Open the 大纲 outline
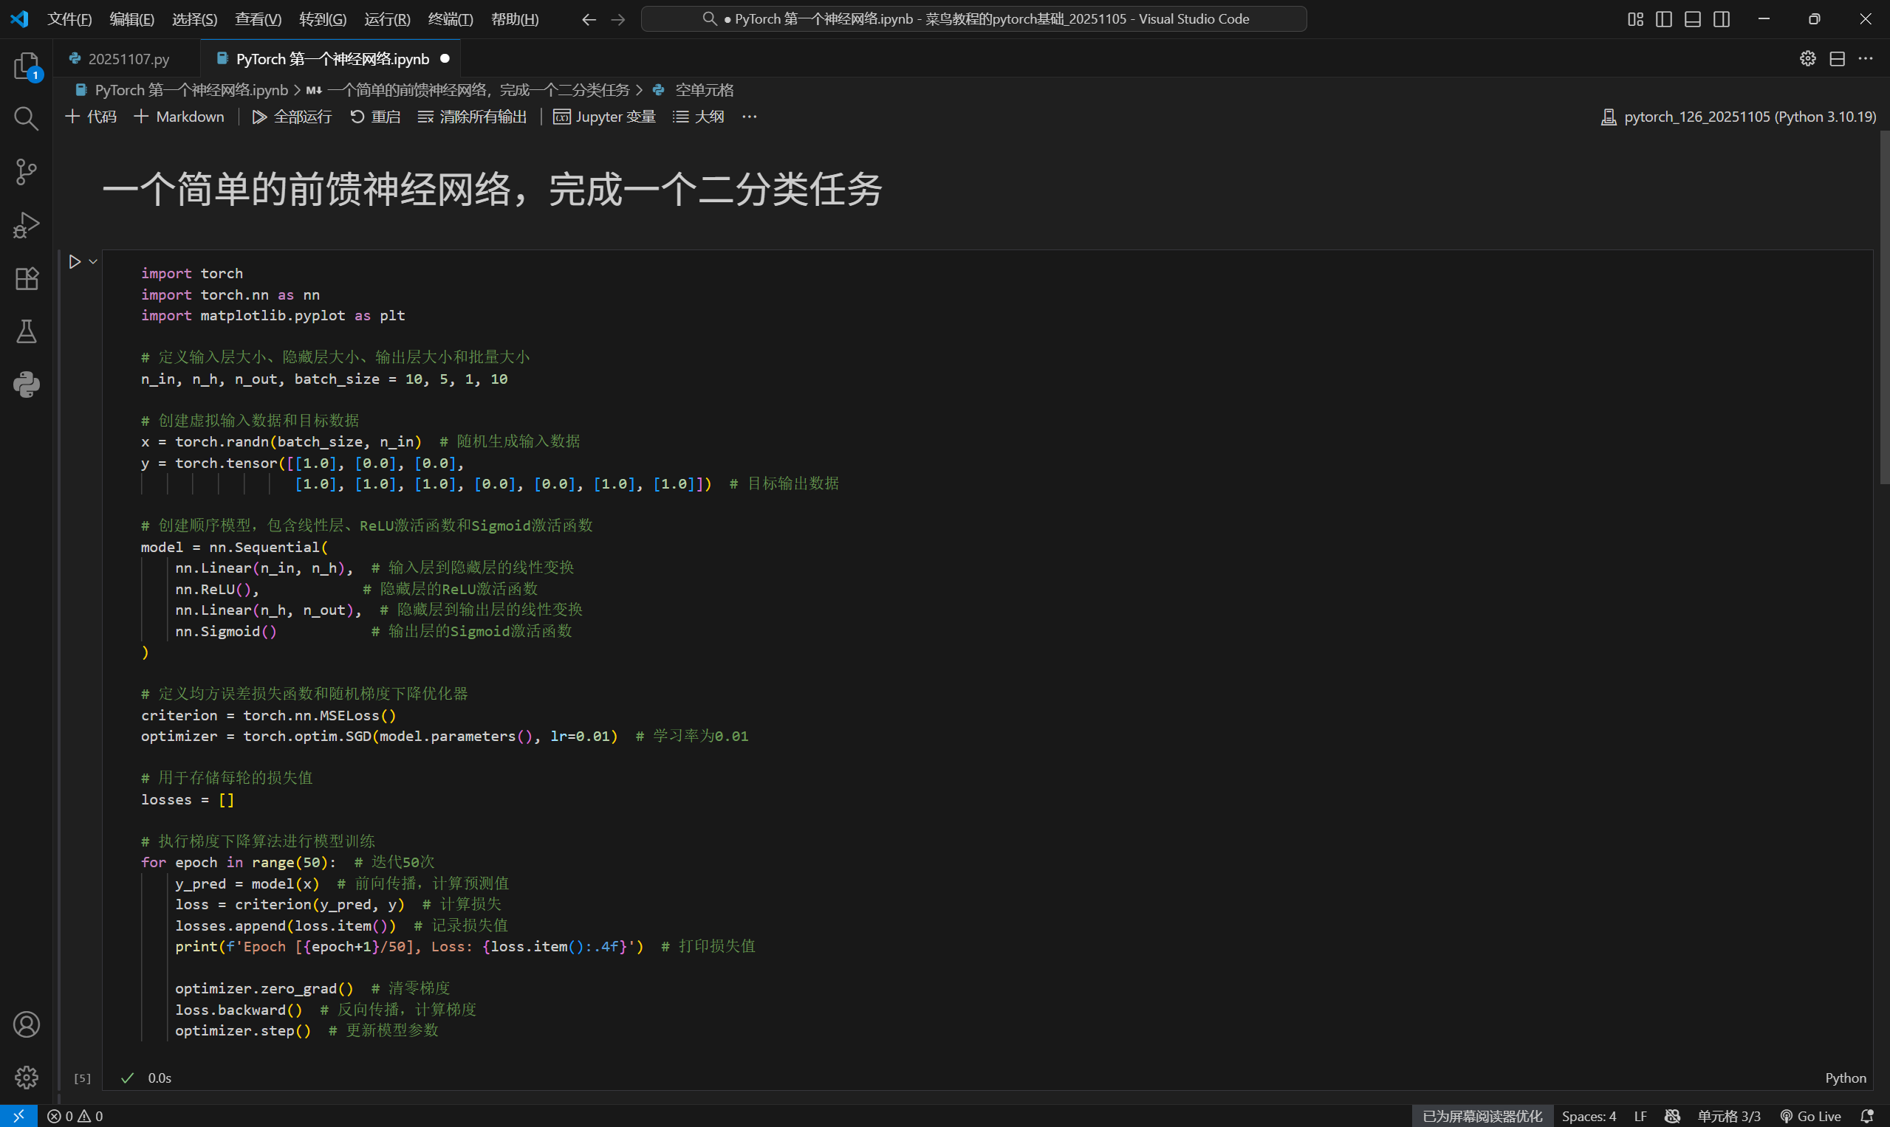Image resolution: width=1890 pixels, height=1127 pixels. (699, 116)
